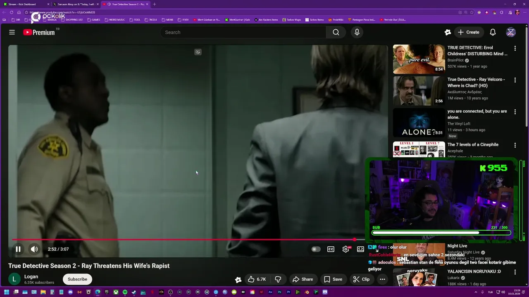Click Create button in header

[x=469, y=32]
